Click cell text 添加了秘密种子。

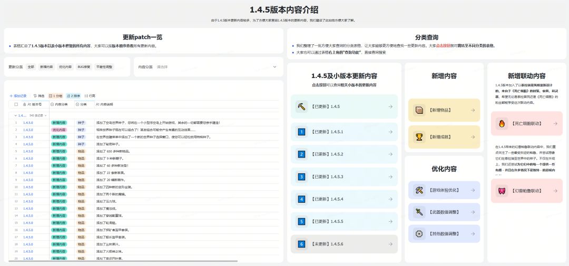pyautogui.click(x=108, y=144)
